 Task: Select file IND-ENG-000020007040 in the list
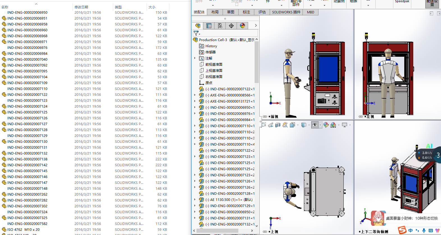tap(27, 59)
